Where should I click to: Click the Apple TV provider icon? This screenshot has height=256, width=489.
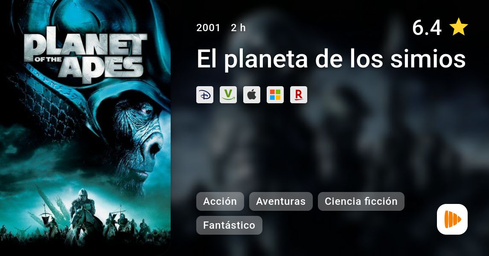(252, 95)
